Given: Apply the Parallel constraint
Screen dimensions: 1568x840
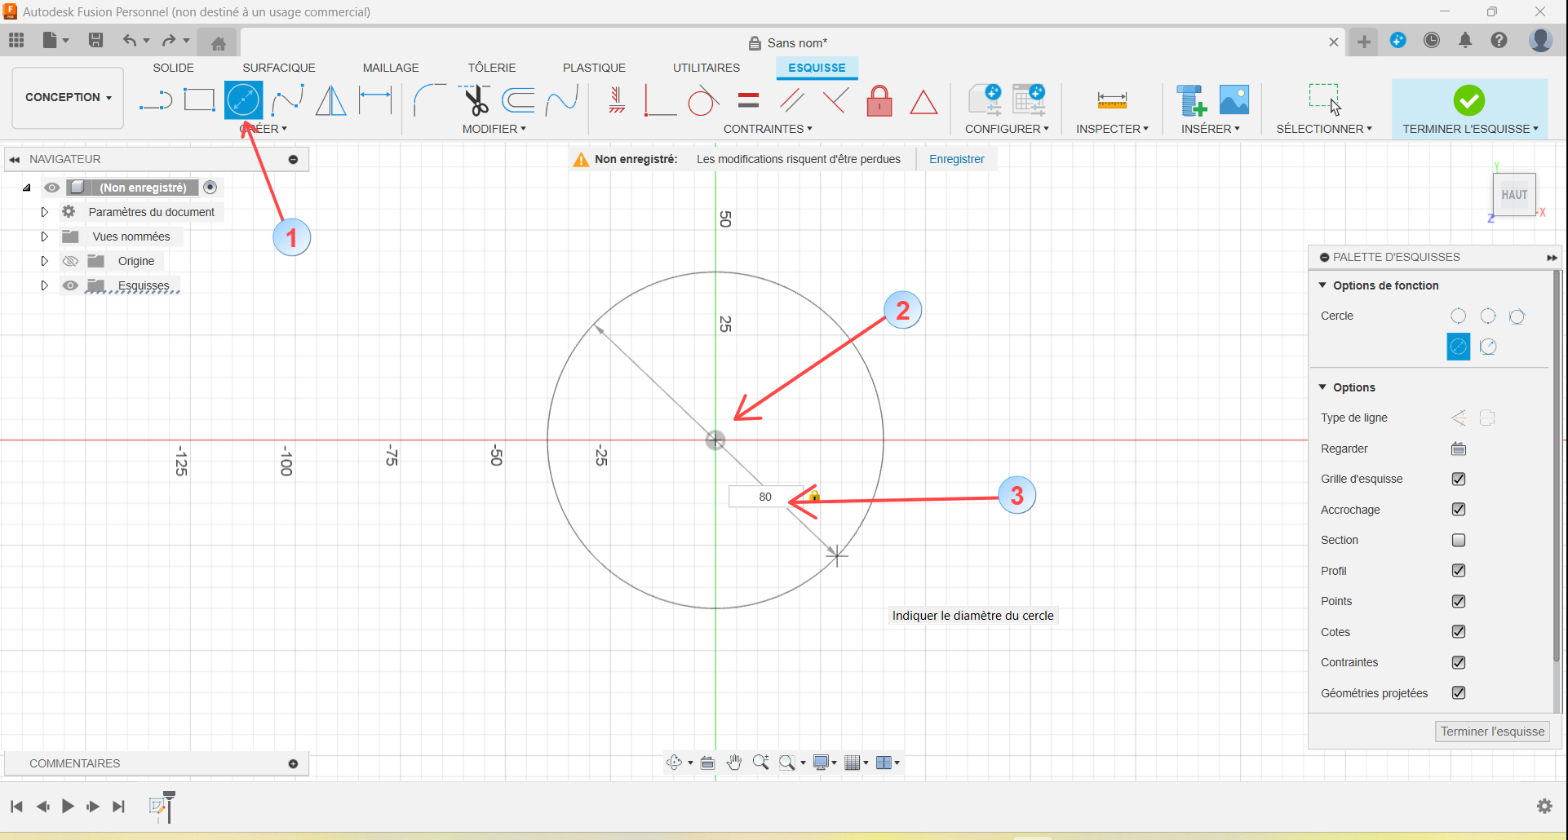Looking at the screenshot, I should (791, 100).
